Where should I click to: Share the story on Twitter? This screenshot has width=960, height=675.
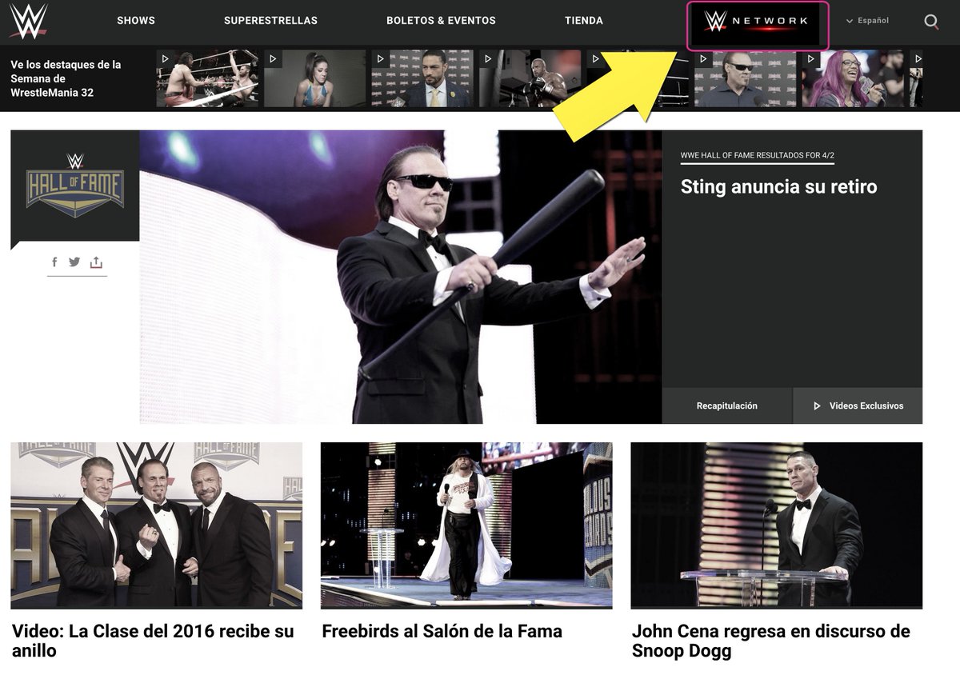[74, 262]
